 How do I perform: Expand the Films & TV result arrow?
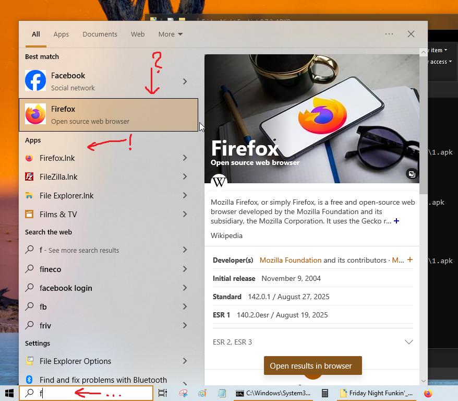pyautogui.click(x=185, y=214)
